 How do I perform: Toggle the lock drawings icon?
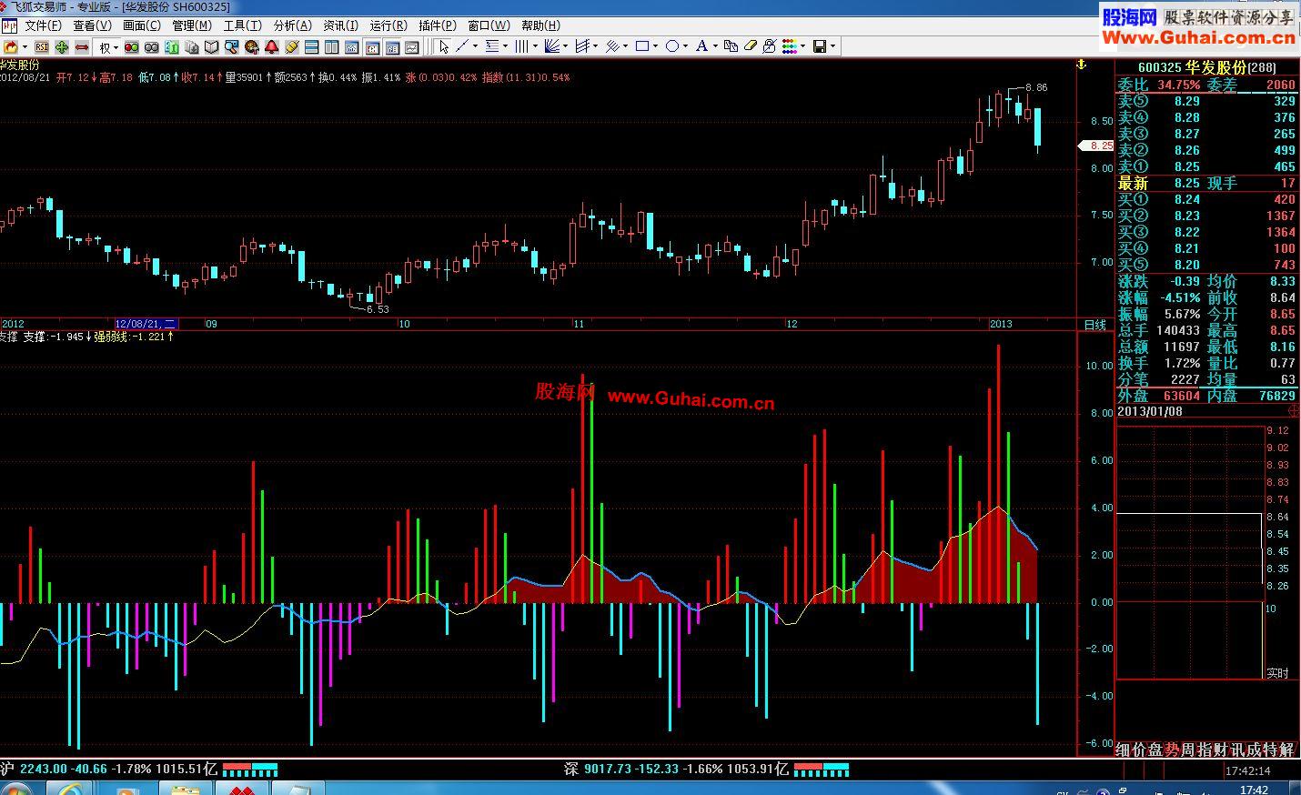770,46
